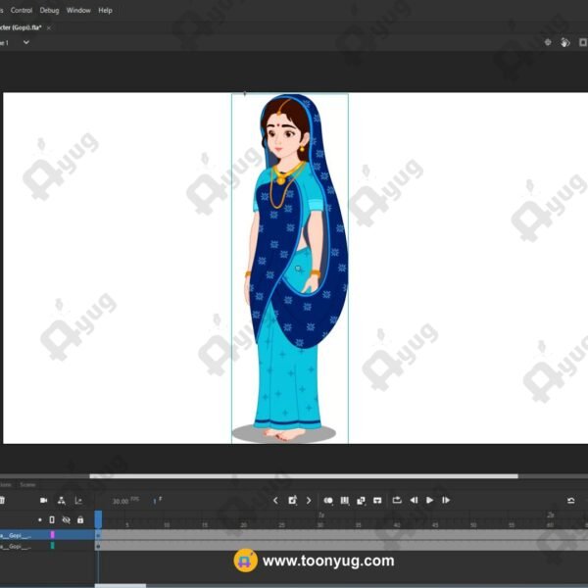588x588 pixels.
Task: Open the Scene panel tab
Action: click(x=27, y=484)
